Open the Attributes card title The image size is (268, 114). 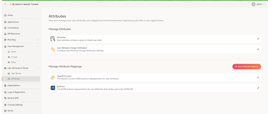[x=61, y=37]
